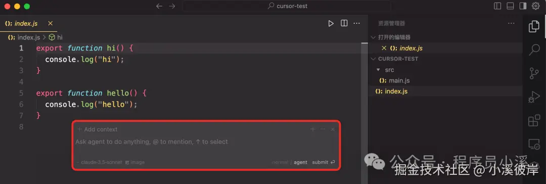
Task: Toggle the primary left sidebar layout icon
Action: pyautogui.click(x=497, y=6)
